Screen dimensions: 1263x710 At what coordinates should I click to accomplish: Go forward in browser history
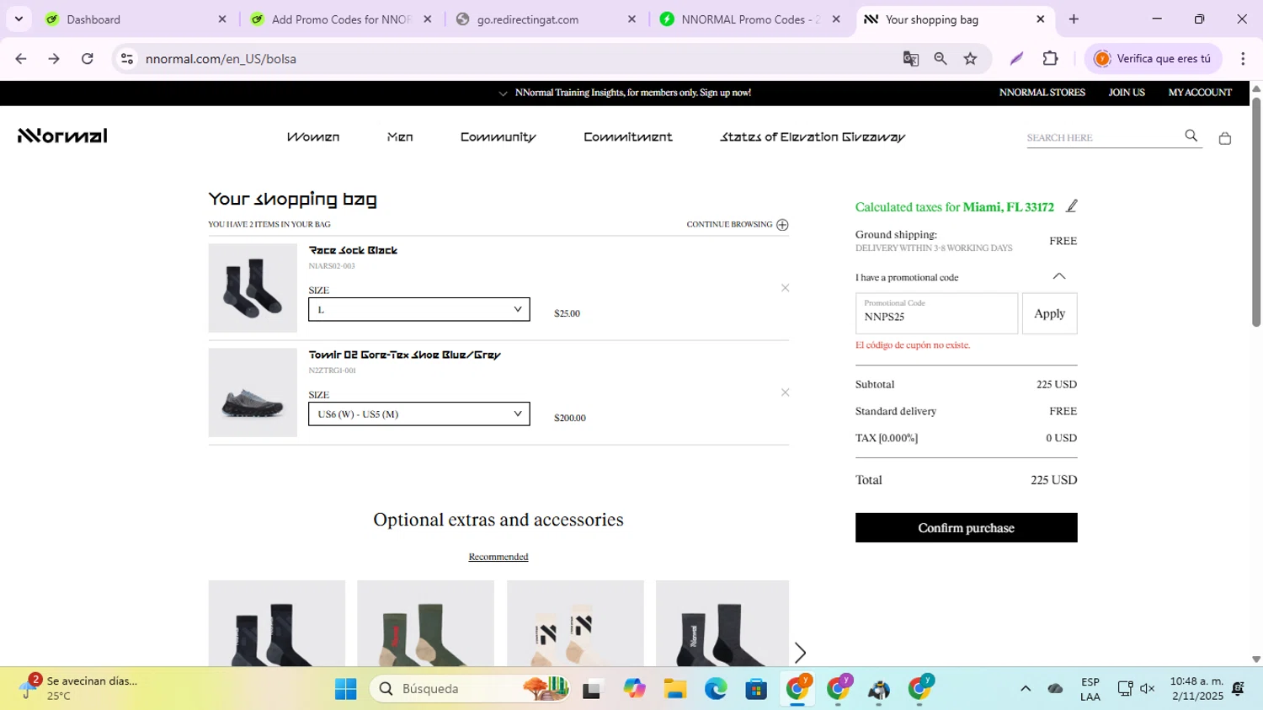[54, 59]
